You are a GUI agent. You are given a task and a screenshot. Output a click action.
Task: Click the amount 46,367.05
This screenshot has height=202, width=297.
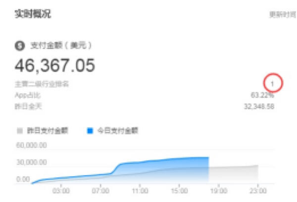(55, 65)
